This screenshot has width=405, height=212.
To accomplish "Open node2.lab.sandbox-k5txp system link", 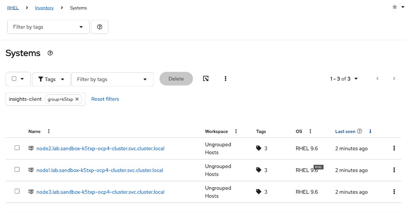I will click(x=100, y=148).
